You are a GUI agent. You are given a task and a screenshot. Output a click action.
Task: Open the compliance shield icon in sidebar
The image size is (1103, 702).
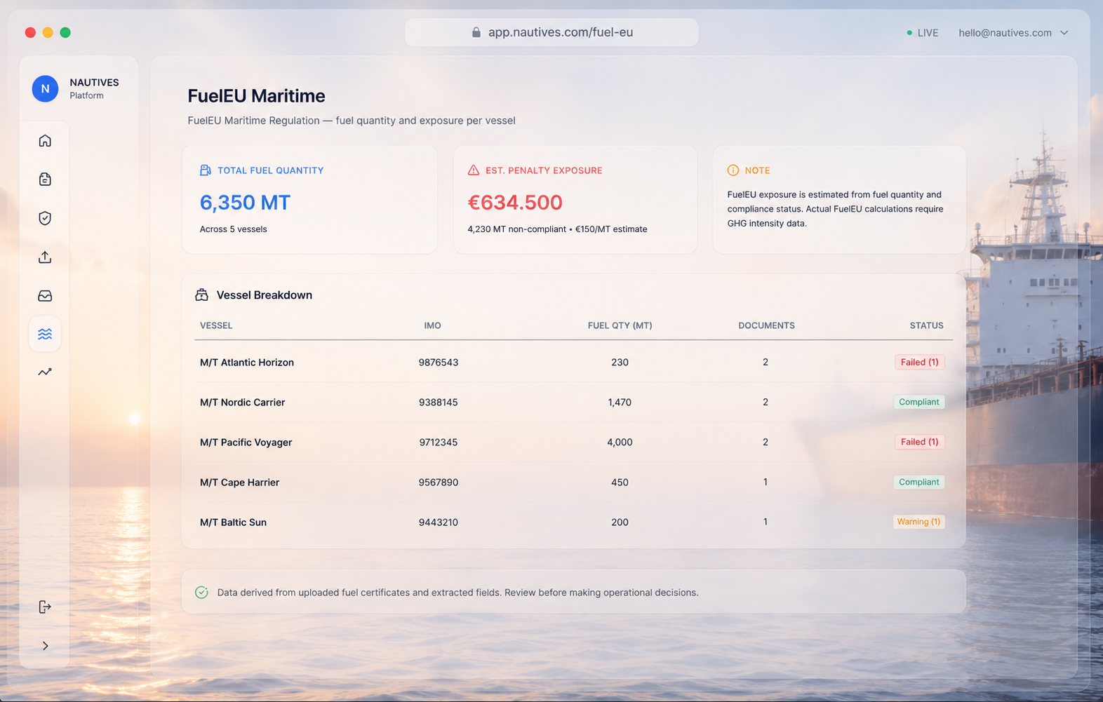click(x=45, y=218)
